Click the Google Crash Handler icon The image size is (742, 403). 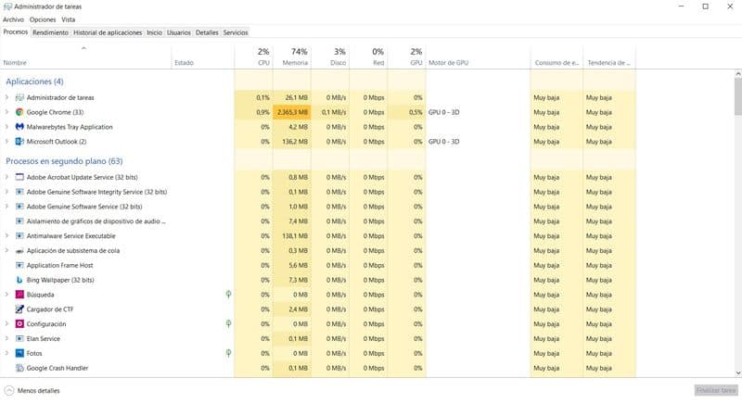(x=19, y=368)
